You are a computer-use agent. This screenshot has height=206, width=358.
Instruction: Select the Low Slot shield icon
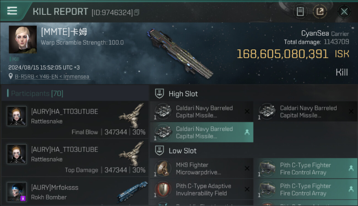tap(160, 151)
